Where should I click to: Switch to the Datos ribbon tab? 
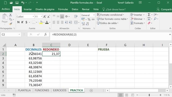(75, 9)
